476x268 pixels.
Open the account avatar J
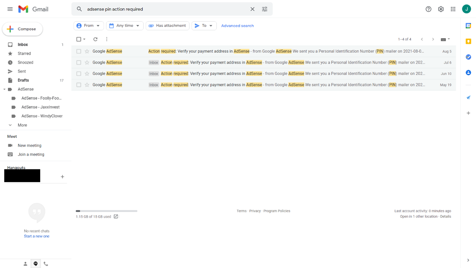pyautogui.click(x=466, y=9)
